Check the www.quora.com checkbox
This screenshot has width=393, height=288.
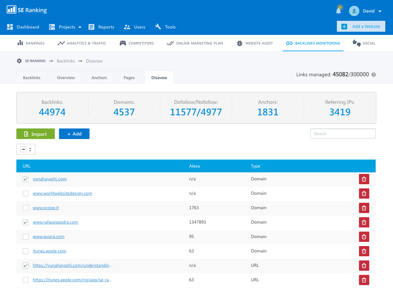pos(26,237)
